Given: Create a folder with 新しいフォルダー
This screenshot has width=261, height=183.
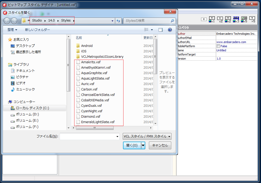Looking at the screenshot, I should (x=37, y=30).
